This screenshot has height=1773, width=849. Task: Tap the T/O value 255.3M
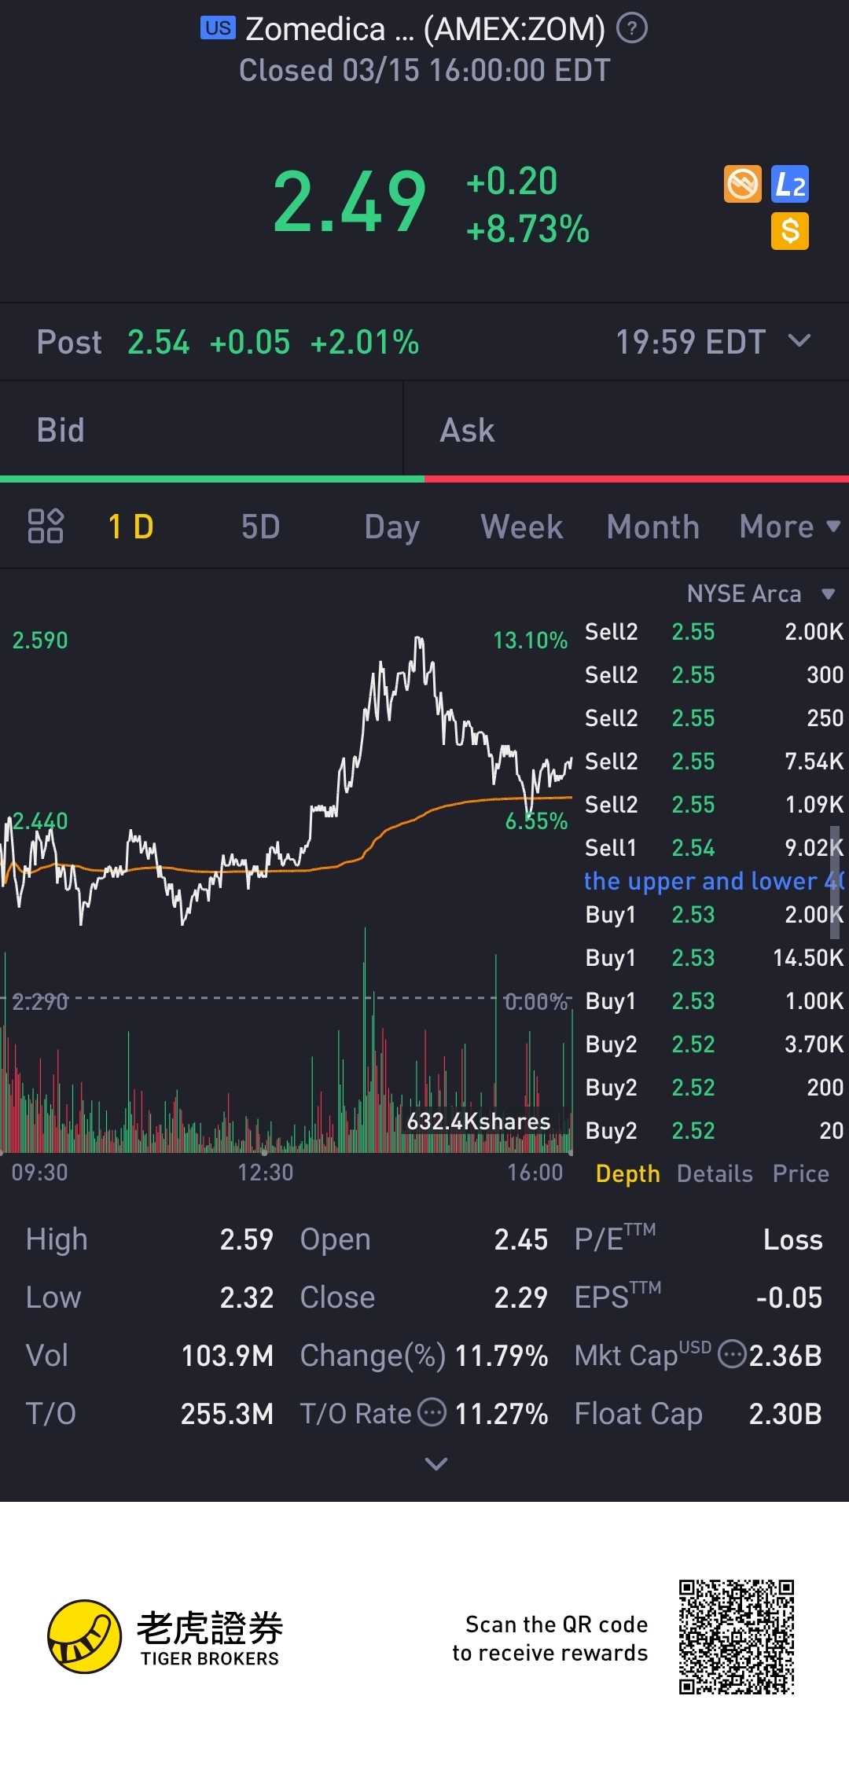227,1414
